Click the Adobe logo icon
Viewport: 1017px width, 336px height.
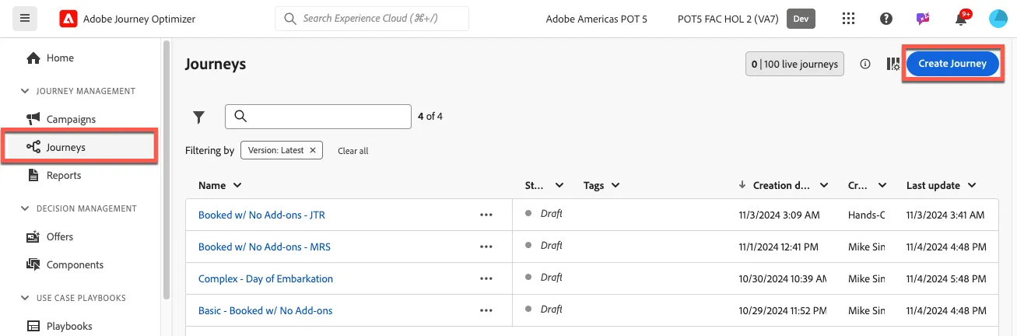pyautogui.click(x=68, y=19)
